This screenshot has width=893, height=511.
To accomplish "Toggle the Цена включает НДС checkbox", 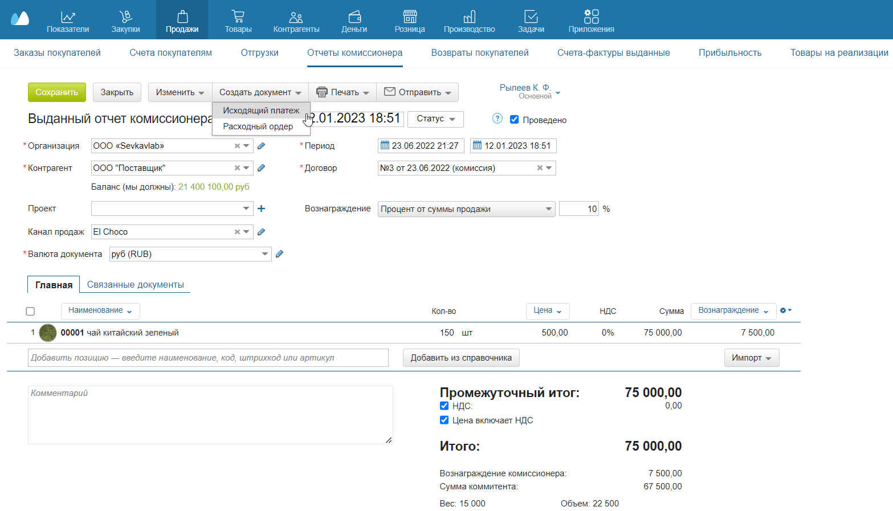I will (445, 420).
